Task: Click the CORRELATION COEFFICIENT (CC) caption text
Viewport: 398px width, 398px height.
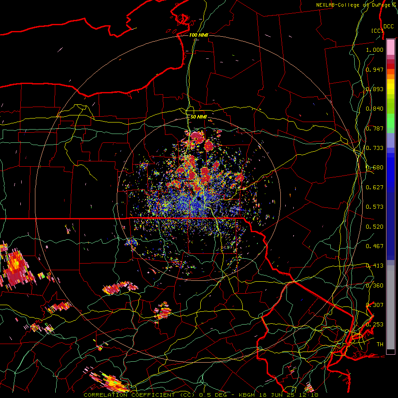Action: click(x=139, y=395)
